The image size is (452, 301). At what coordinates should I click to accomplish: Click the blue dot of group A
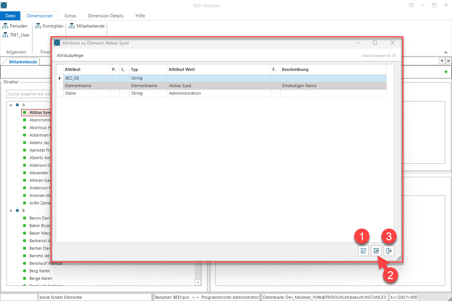17,105
